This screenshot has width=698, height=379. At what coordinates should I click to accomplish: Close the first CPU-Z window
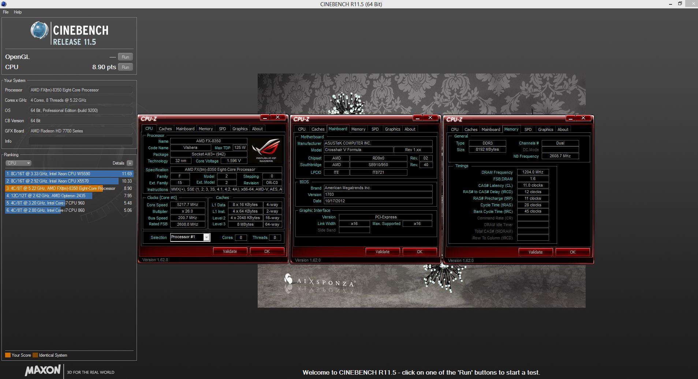278,117
